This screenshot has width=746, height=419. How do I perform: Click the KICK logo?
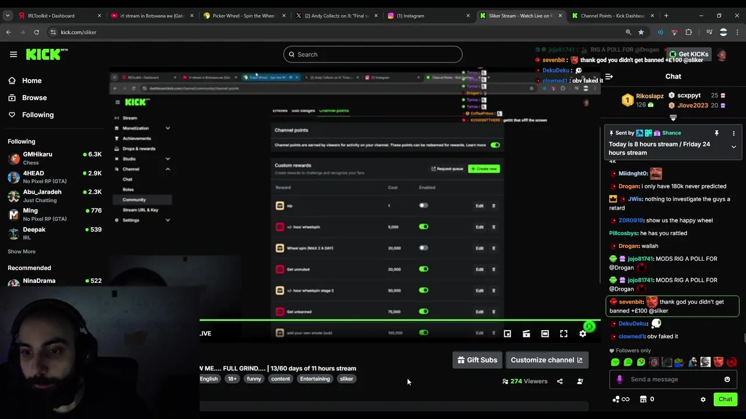[47, 54]
